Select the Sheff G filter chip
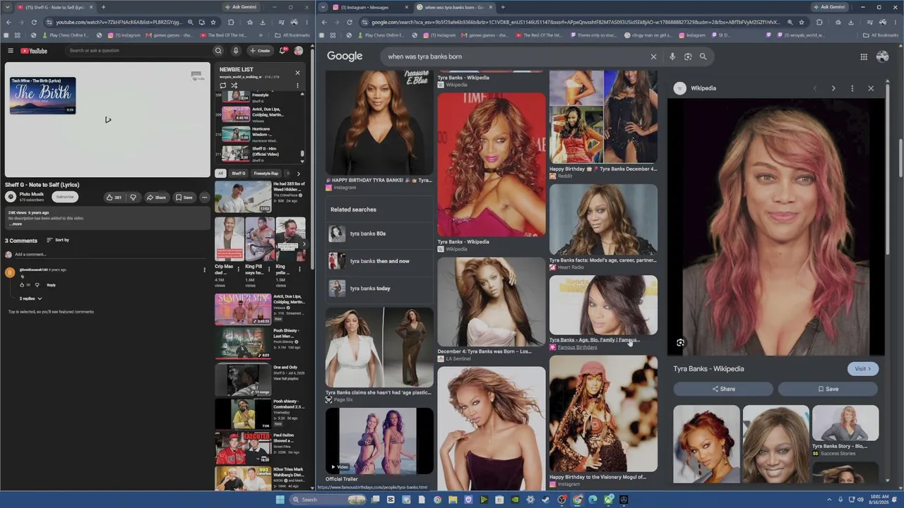Viewport: 904px width, 508px height. coord(239,173)
